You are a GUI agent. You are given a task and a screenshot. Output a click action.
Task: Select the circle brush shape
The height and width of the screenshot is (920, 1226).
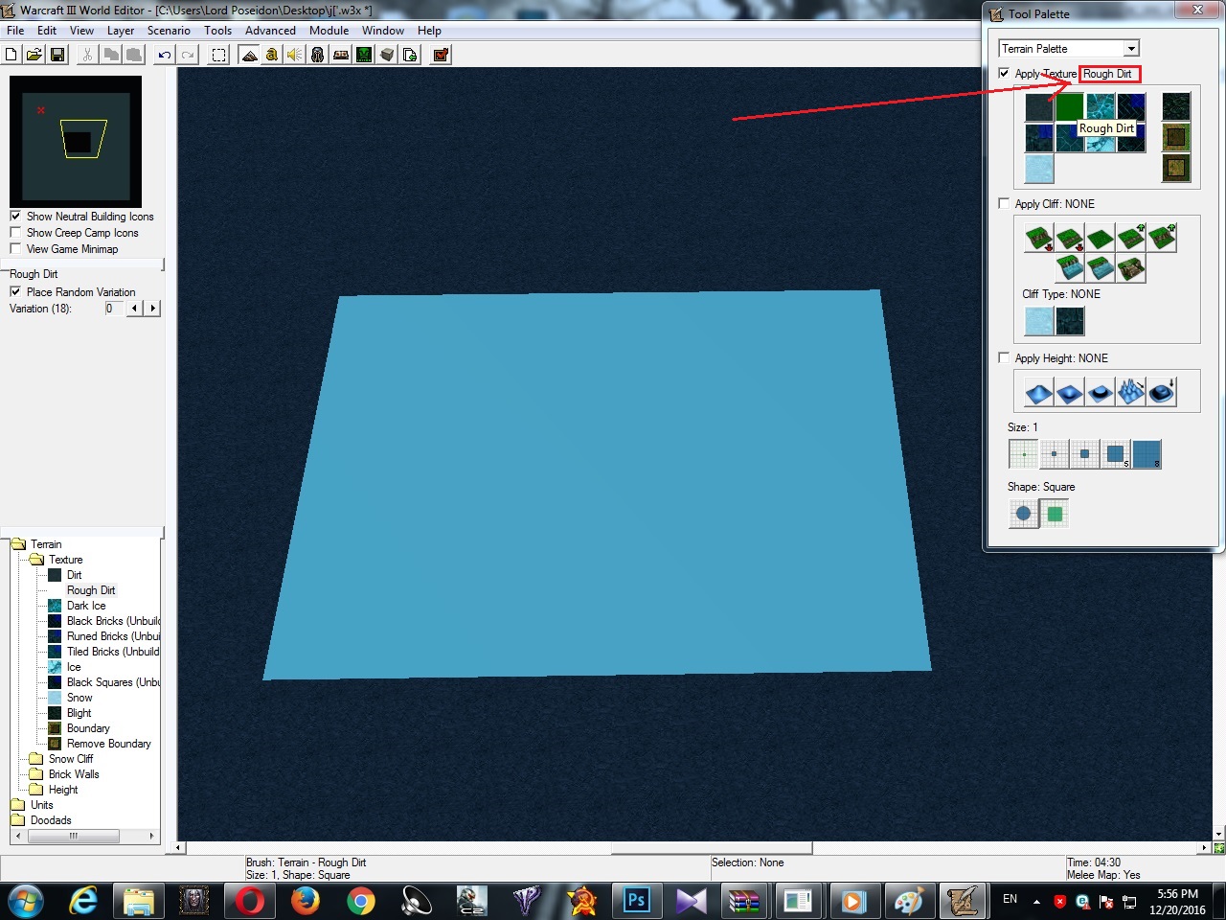point(1023,514)
